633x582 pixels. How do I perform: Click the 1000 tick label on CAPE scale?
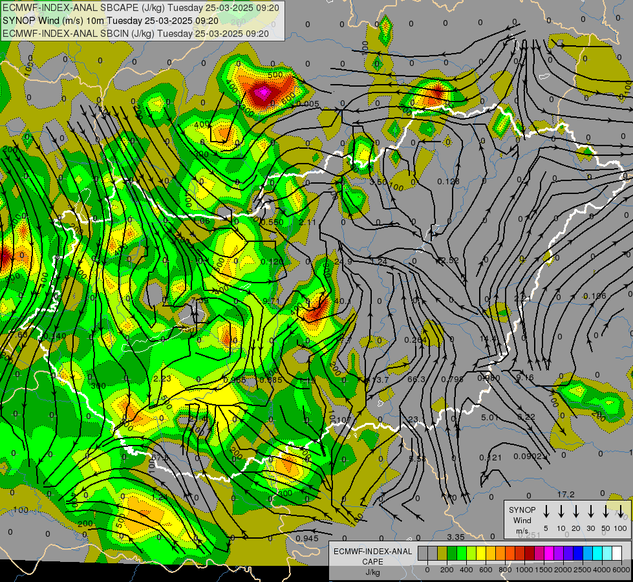[x=524, y=570]
